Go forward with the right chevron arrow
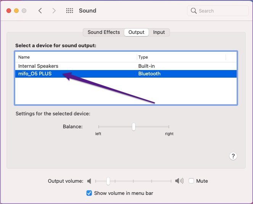Viewport: 253px width, 204px height. pos(54,11)
